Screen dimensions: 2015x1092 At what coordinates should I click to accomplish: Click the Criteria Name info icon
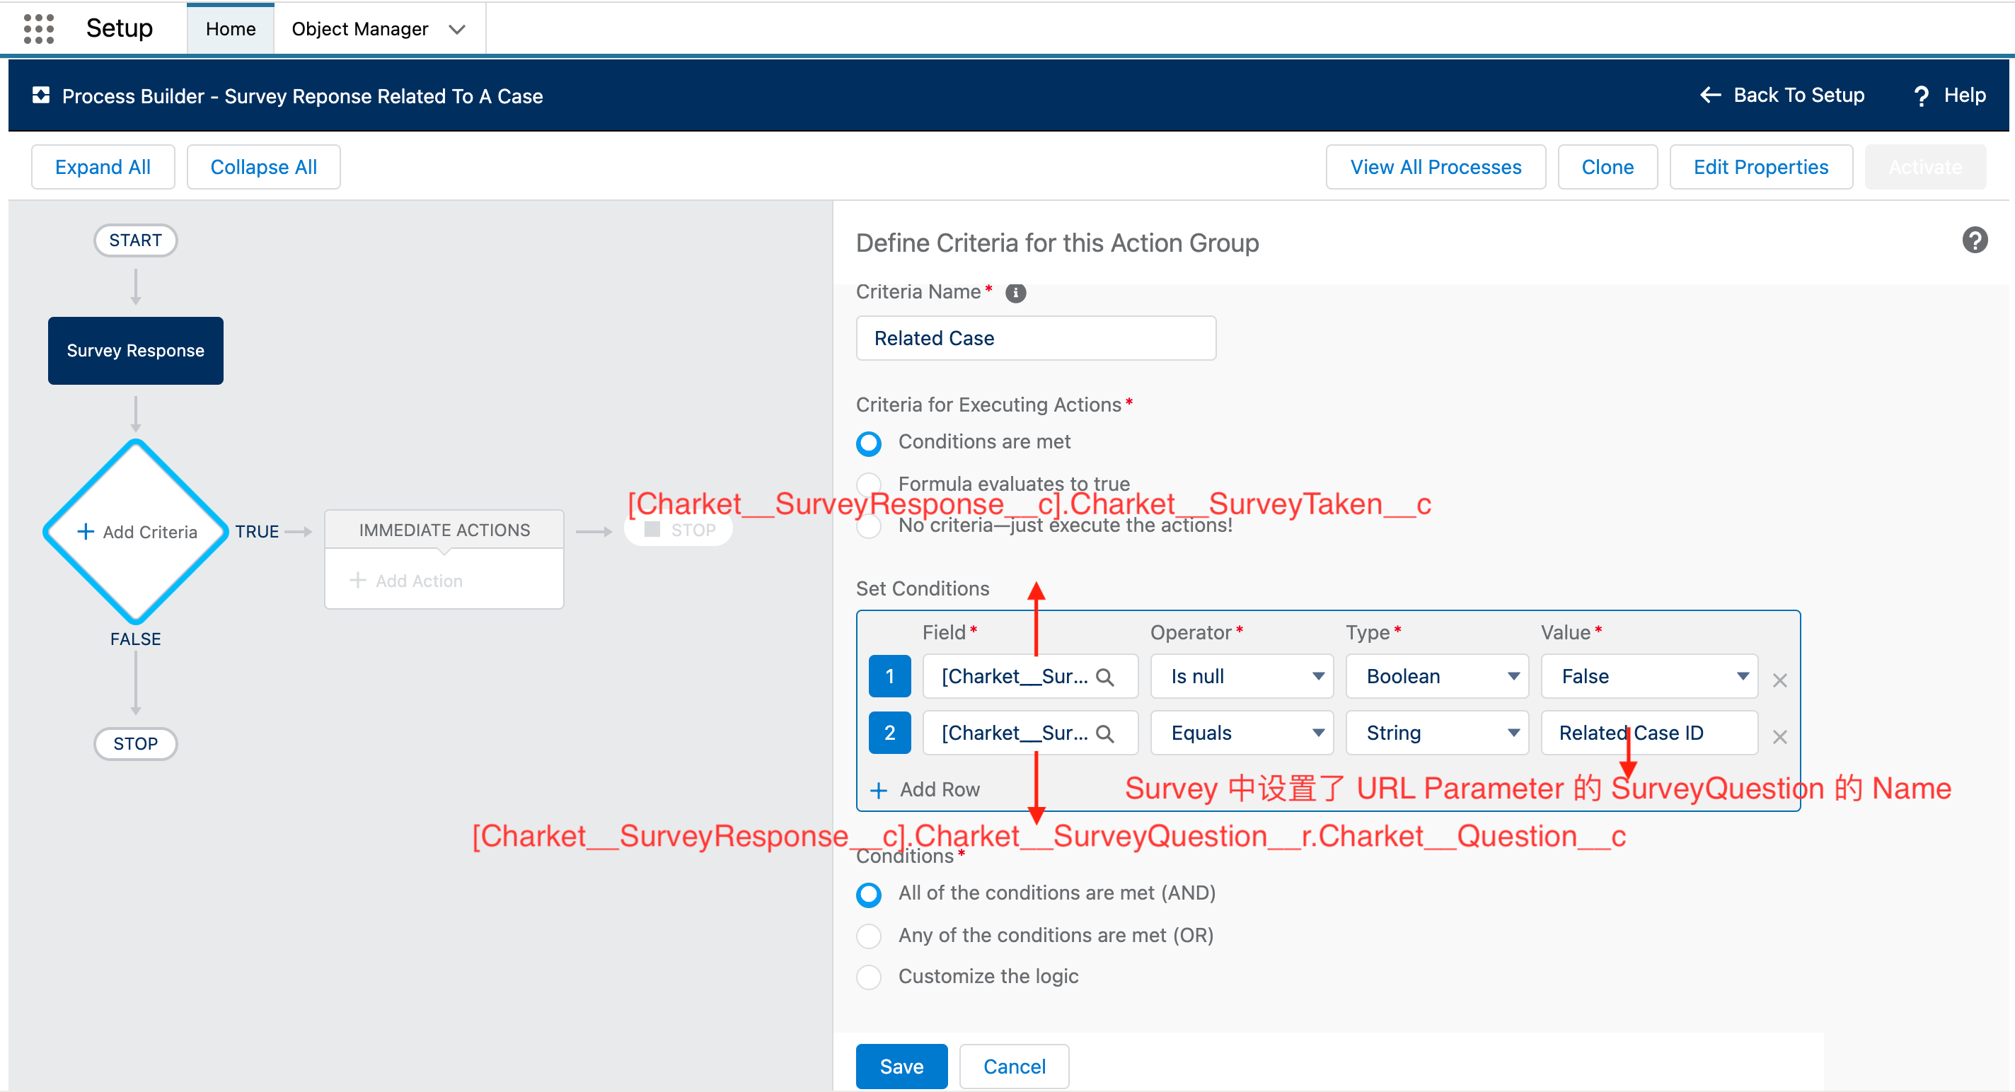(x=1015, y=293)
